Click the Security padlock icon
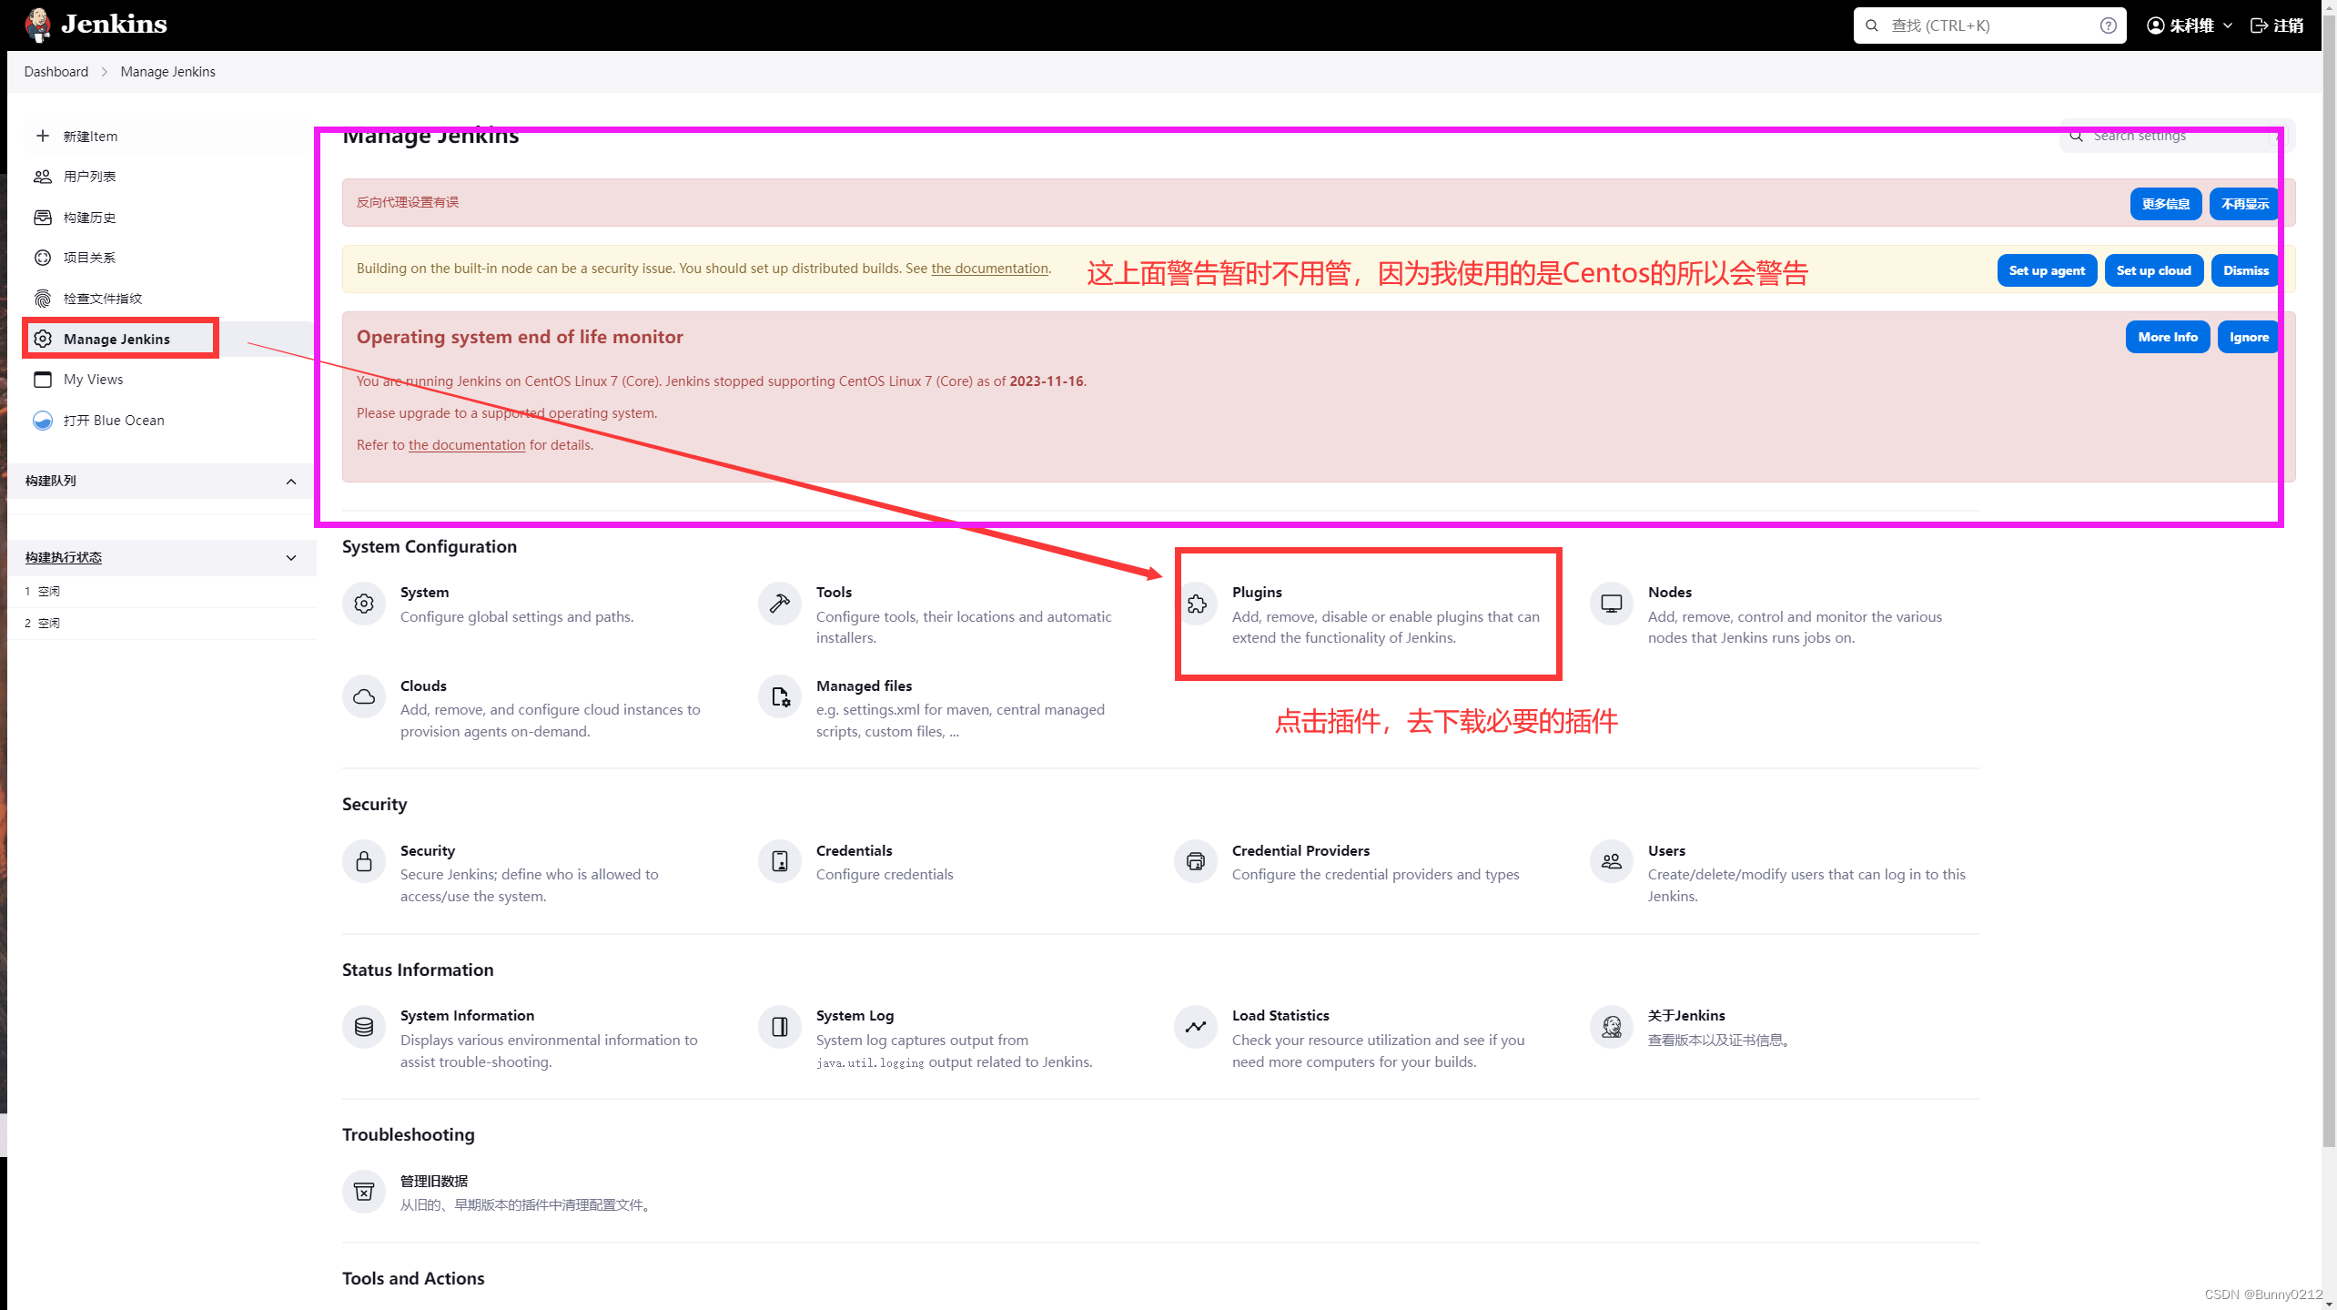Image resolution: width=2337 pixels, height=1310 pixels. (x=364, y=861)
